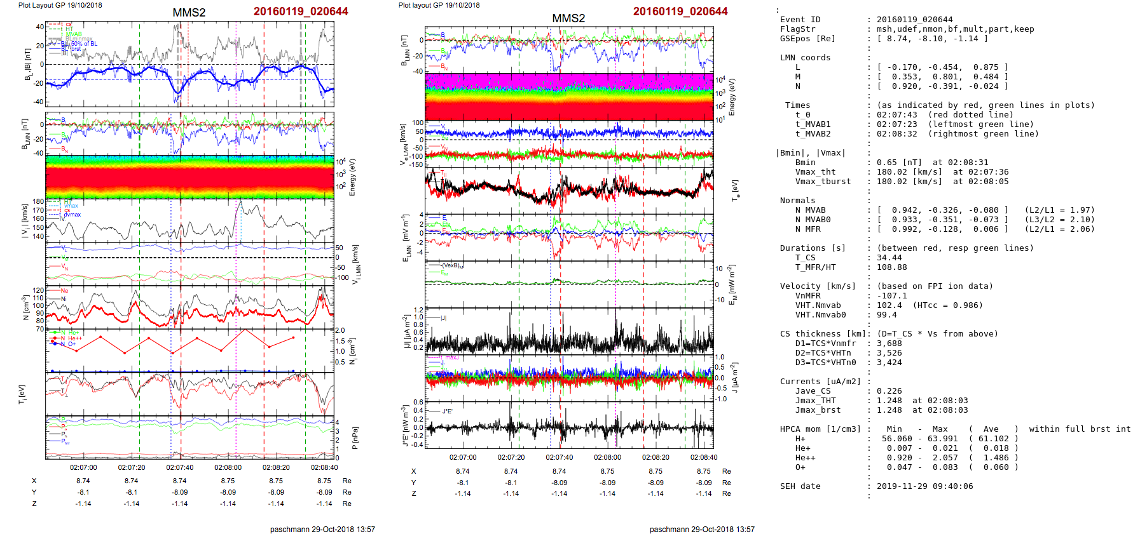Select the magenta-topped energy spectrogram in the right plot
1147x534 pixels.
pos(569,97)
